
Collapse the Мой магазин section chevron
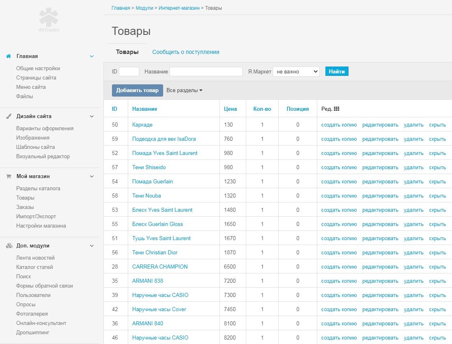[x=92, y=176]
